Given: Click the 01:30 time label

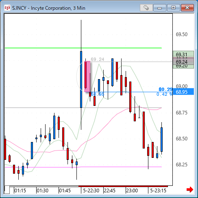Looking at the screenshot, I should 43,191.
